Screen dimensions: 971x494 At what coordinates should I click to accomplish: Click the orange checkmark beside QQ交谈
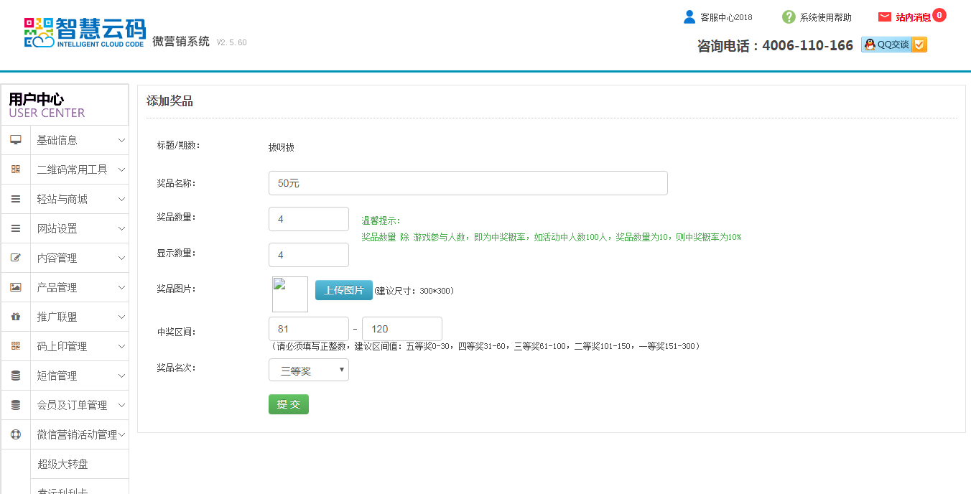[919, 45]
